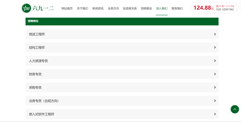
Task: Open the 法务专员(合规方向) job title
Action: point(44,101)
